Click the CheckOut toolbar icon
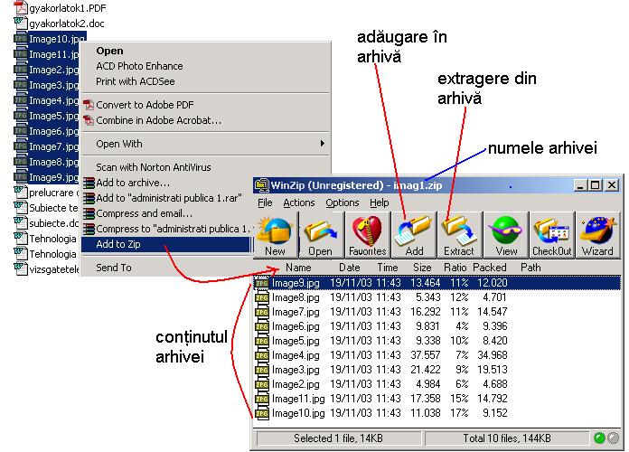 pos(551,235)
